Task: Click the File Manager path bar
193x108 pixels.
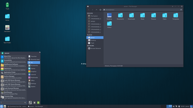Action: [141, 10]
